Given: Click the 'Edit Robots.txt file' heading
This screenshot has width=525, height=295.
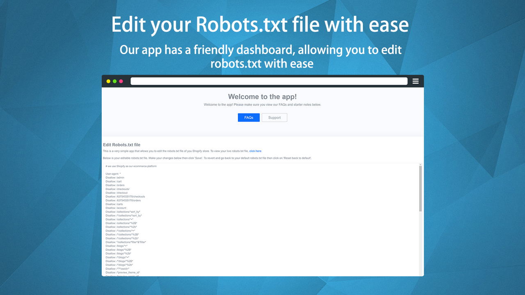Looking at the screenshot, I should point(121,145).
